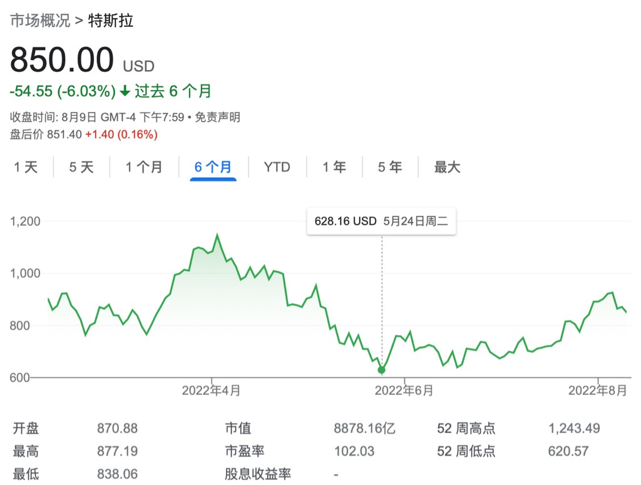Click the 850.00 current price
Viewport: 641px width, 485px height.
[62, 60]
